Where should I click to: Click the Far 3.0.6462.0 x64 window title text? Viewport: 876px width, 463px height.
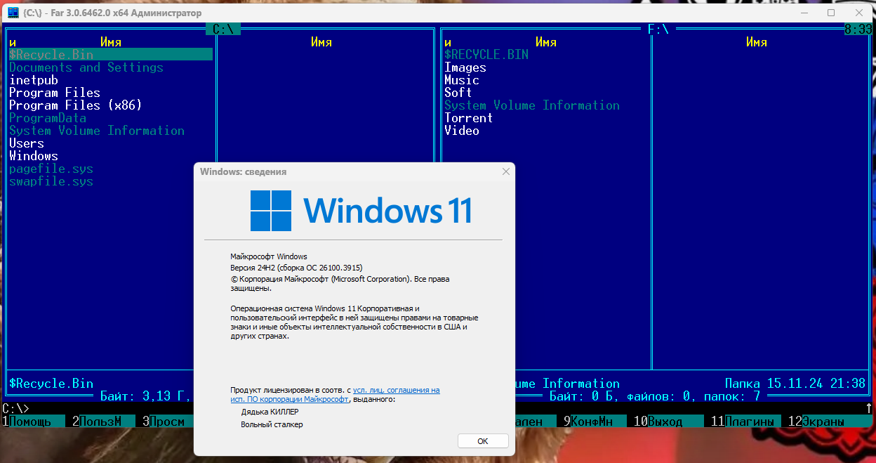(112, 13)
